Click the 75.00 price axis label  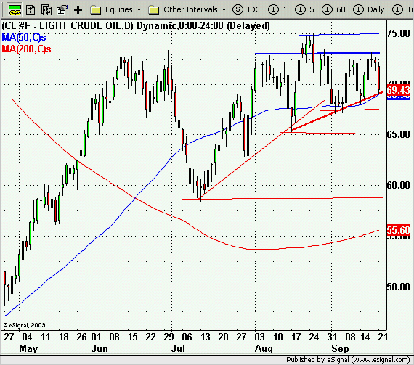tap(399, 33)
